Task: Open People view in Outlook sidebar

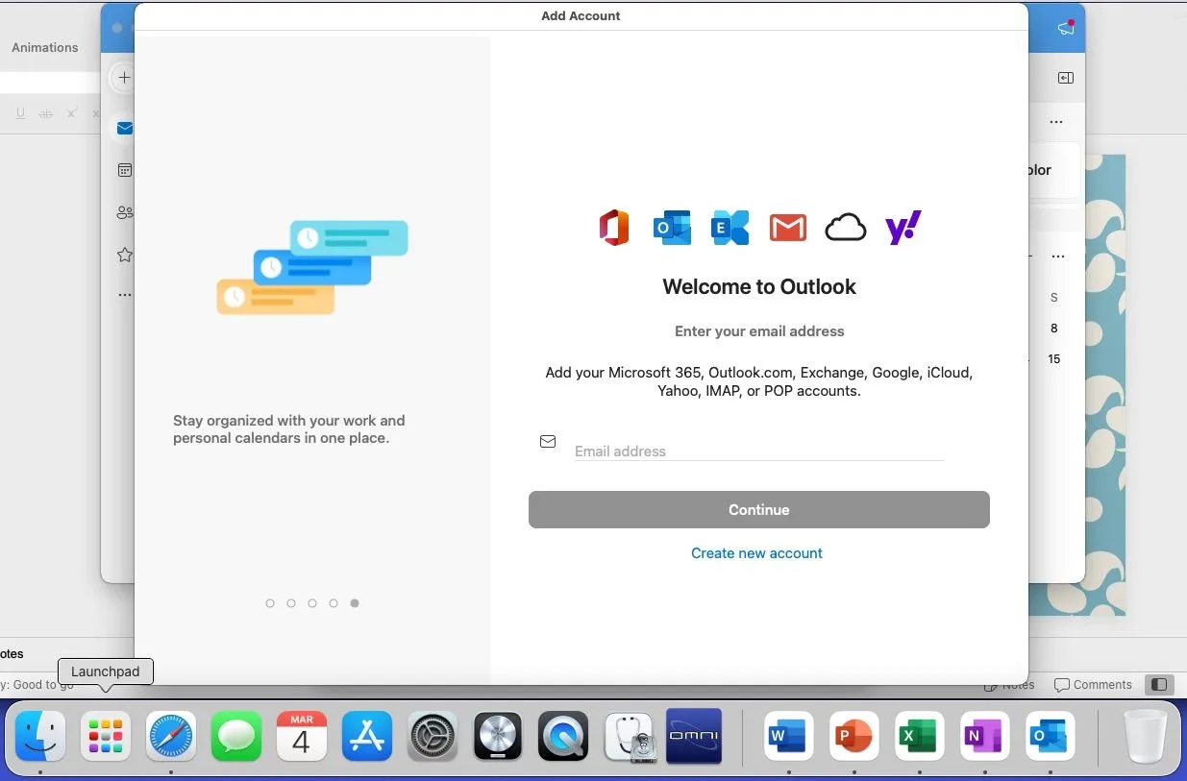Action: point(124,212)
